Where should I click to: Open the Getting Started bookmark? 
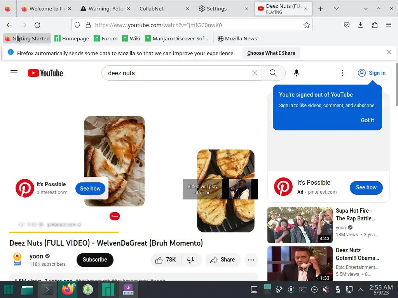28,38
